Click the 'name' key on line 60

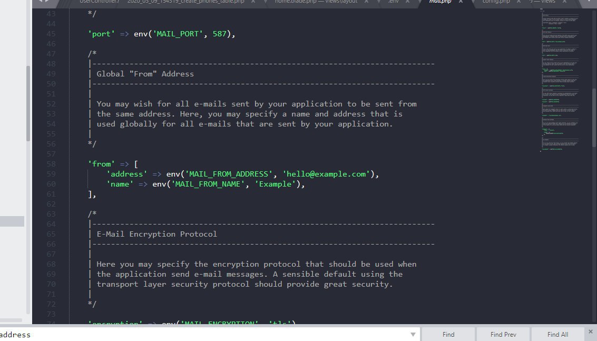[x=120, y=183]
